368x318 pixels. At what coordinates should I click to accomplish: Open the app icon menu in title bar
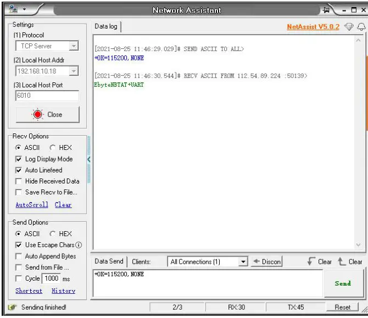click(x=13, y=9)
